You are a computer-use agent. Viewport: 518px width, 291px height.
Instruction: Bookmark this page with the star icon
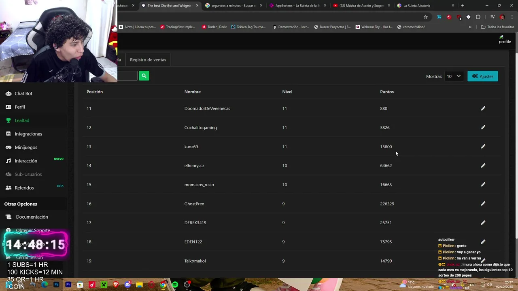426,17
